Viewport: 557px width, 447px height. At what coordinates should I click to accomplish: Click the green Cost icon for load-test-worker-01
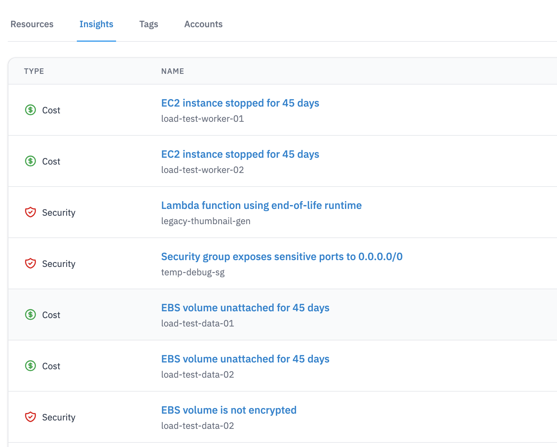30,110
